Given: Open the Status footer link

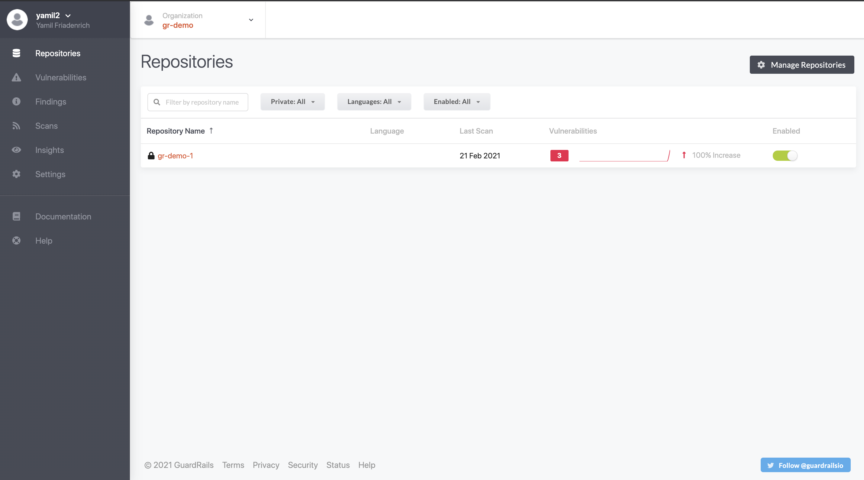Looking at the screenshot, I should tap(338, 465).
